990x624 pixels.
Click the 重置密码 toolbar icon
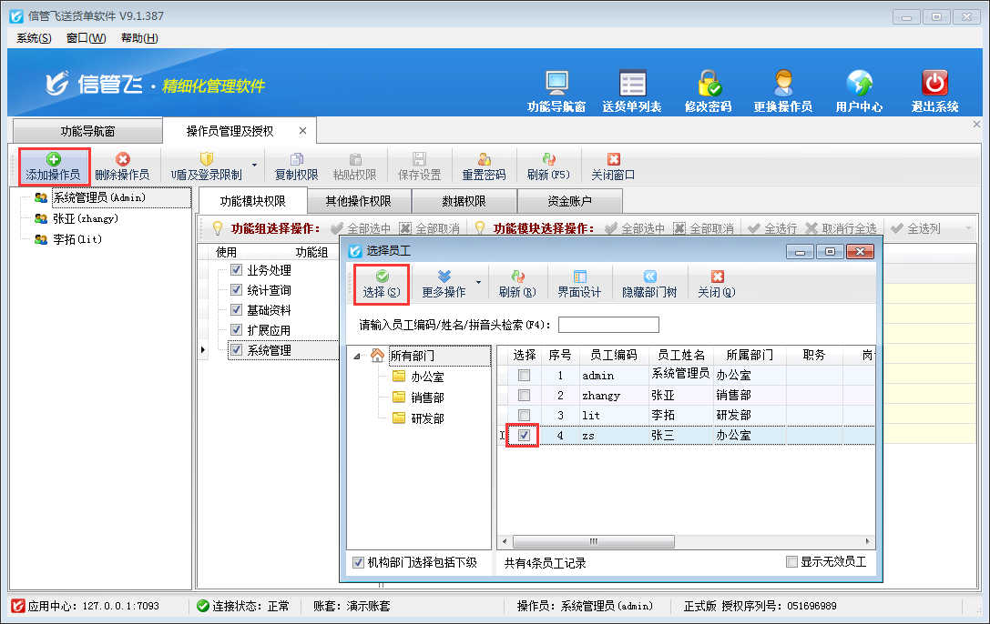point(484,159)
